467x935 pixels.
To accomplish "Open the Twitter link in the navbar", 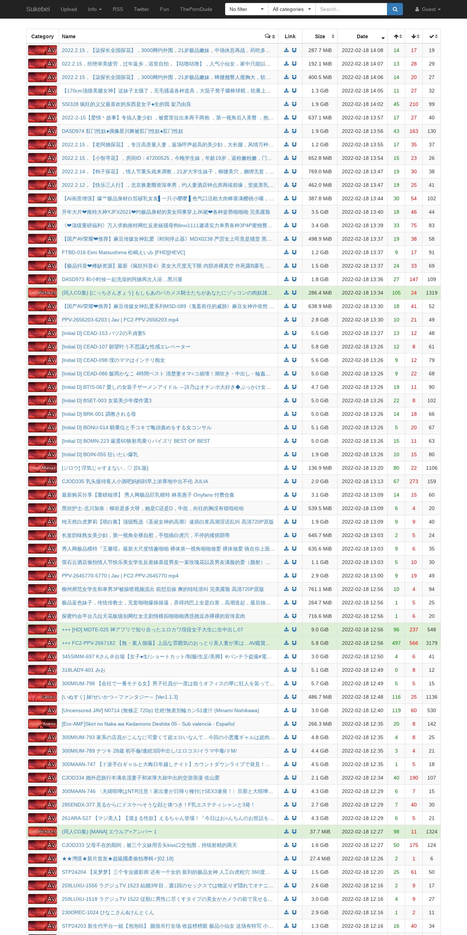I will click(x=141, y=9).
